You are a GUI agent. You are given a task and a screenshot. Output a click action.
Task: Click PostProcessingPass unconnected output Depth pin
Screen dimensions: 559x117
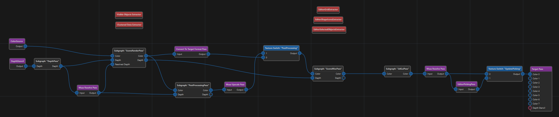point(211,94)
